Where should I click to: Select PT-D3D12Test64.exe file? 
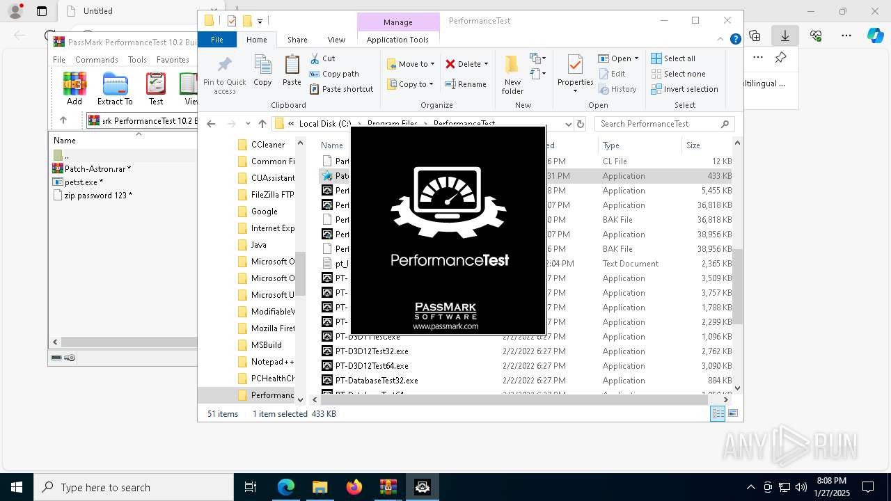click(372, 366)
